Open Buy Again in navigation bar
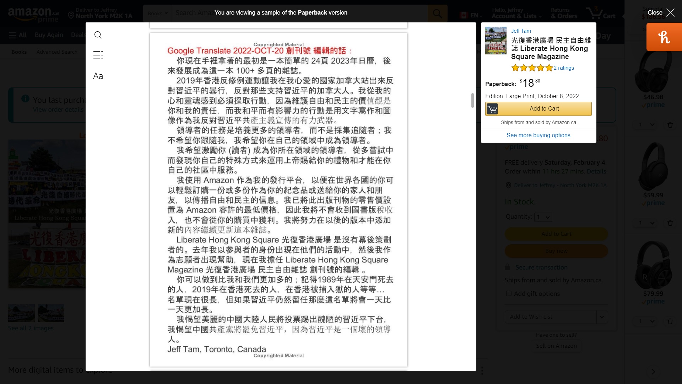Image resolution: width=682 pixels, height=384 pixels. [49, 35]
